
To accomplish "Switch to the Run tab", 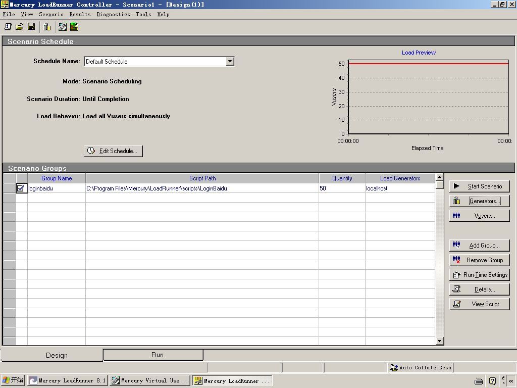I will [153, 355].
